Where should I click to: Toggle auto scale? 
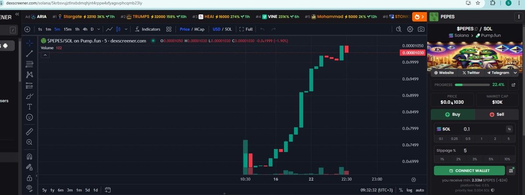click(420, 190)
